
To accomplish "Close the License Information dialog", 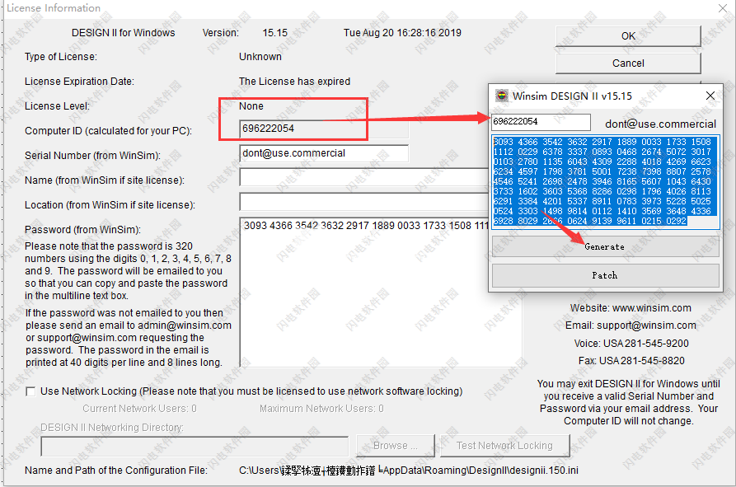I will click(723, 8).
